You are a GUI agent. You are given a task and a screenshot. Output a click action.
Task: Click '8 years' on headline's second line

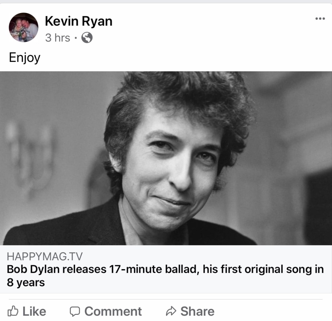click(26, 282)
